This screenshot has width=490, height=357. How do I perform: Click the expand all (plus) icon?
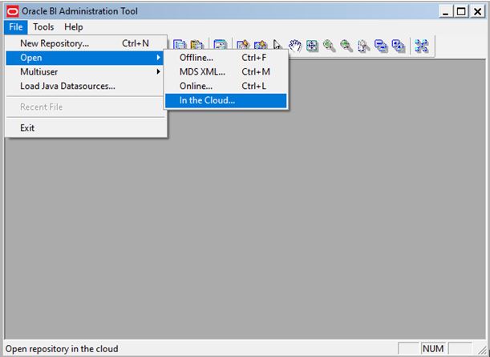click(x=398, y=46)
